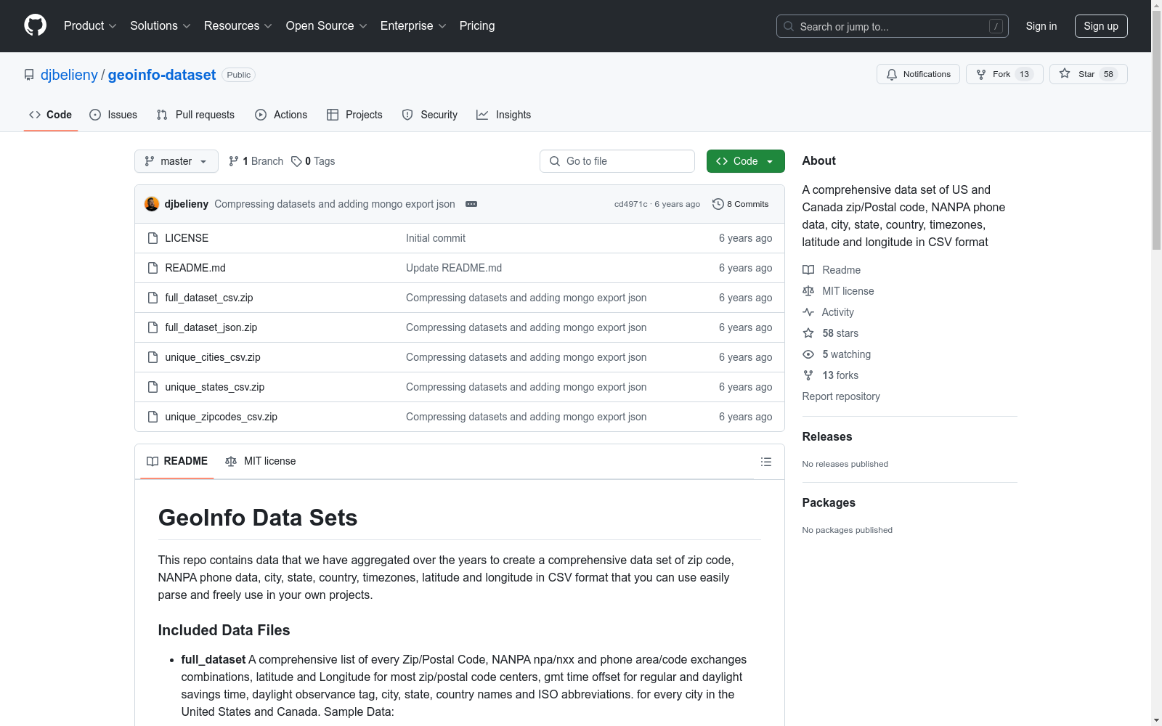Open the GitHub homepage logo
The image size is (1162, 726).
click(x=35, y=25)
